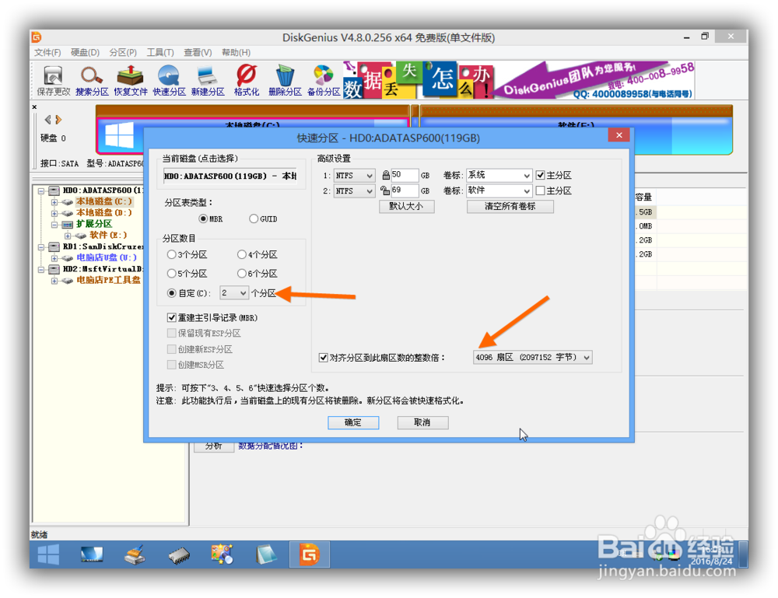
Task: Uncheck the sector alignment option
Action: (323, 357)
